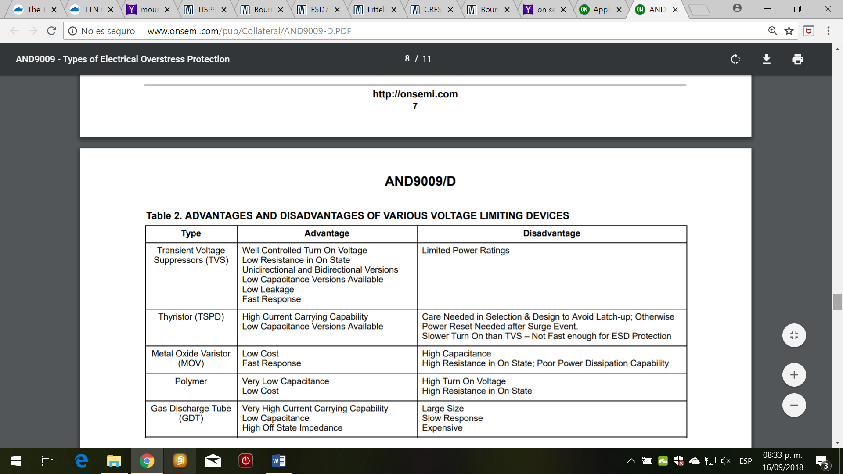The width and height of the screenshot is (843, 474).
Task: Open OneDrive cloud tray icon
Action: (x=695, y=461)
